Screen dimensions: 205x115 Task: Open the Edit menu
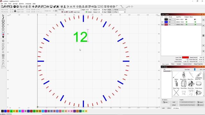(x=5, y=4)
